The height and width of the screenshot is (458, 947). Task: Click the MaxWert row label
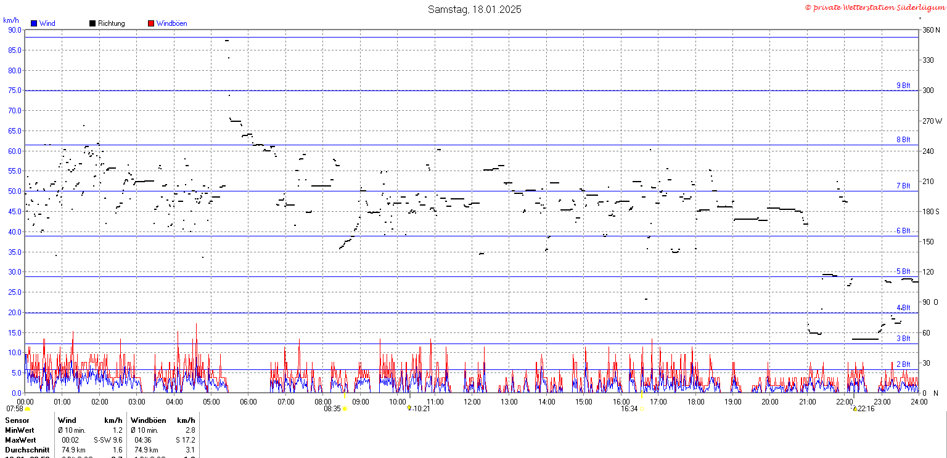coord(20,440)
